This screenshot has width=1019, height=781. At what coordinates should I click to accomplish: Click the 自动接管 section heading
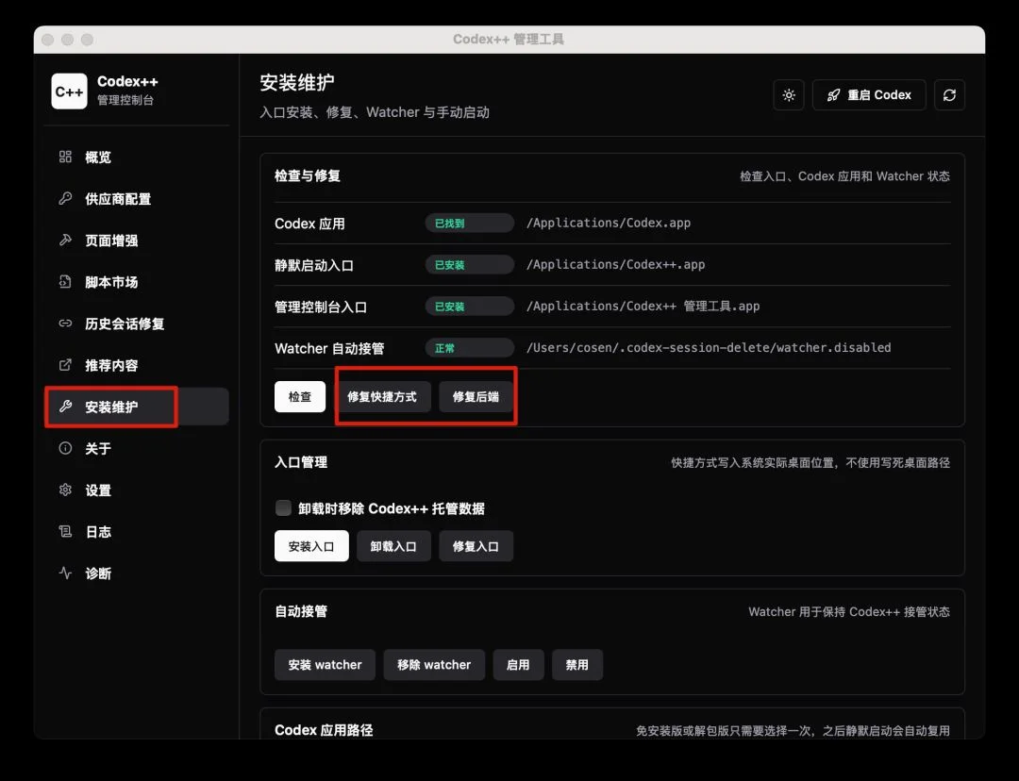(x=301, y=611)
